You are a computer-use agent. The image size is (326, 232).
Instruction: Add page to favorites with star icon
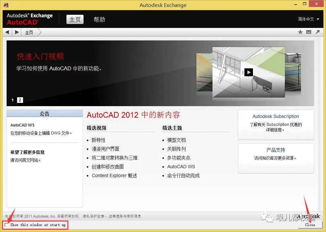click(x=300, y=32)
